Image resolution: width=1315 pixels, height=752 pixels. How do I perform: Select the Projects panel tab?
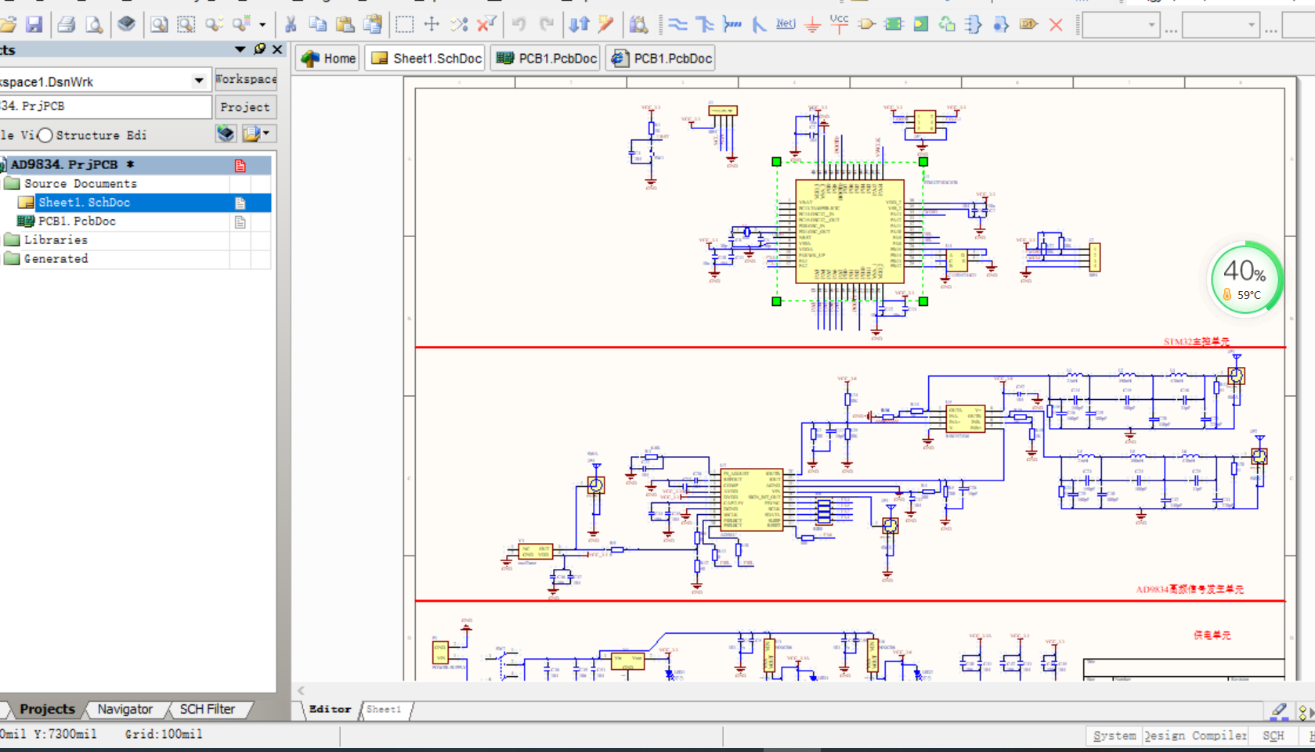click(47, 709)
